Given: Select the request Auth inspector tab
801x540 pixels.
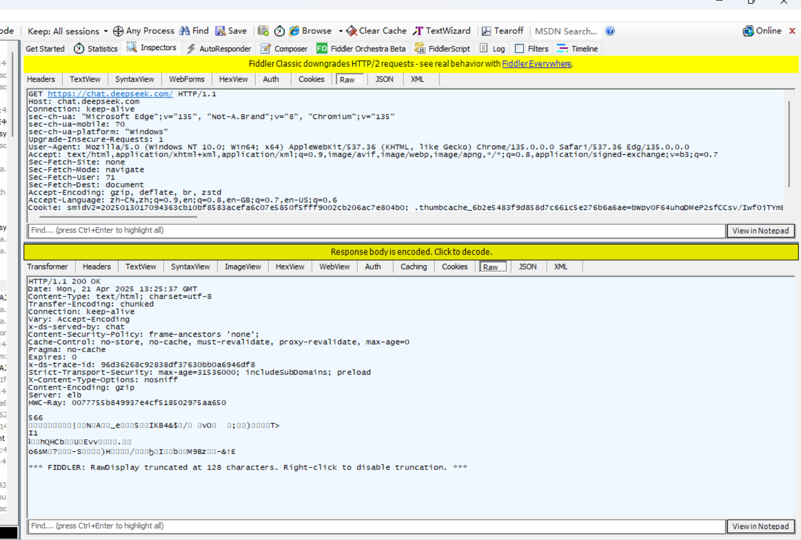Looking at the screenshot, I should point(271,79).
